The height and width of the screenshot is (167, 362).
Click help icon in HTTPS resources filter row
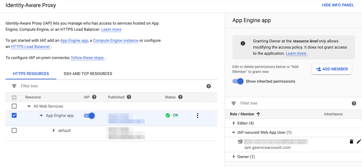click(x=209, y=86)
